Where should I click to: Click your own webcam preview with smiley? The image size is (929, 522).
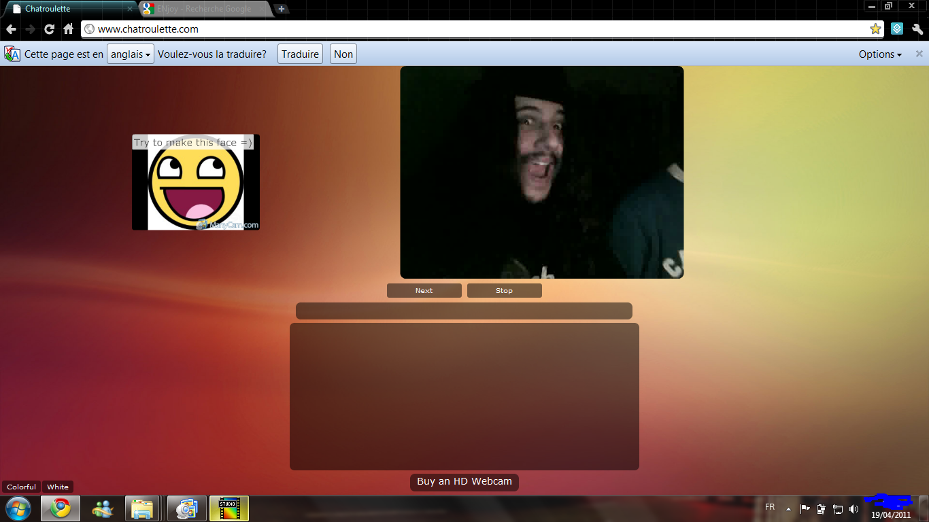click(196, 182)
